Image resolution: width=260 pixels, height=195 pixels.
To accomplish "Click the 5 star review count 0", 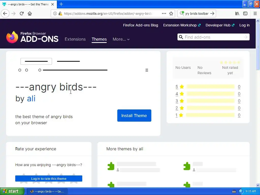I will coord(239,87).
